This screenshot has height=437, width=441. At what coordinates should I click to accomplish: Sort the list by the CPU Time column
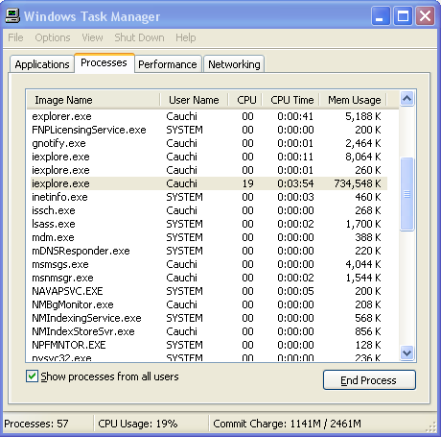click(290, 100)
